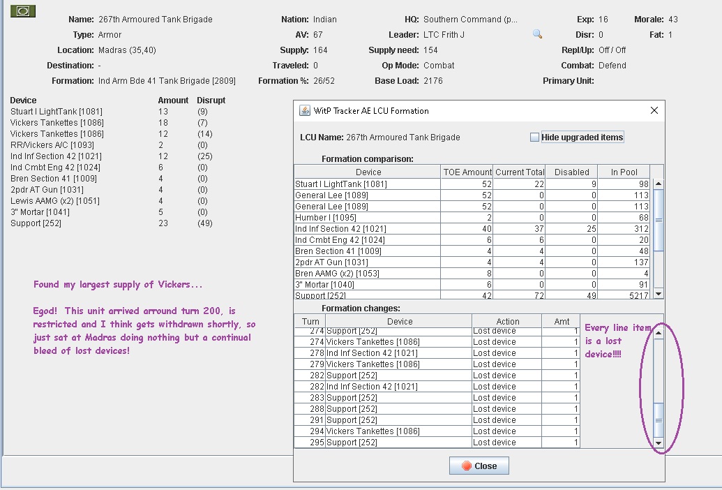Click the Formation comparison scrollbar thumb
This screenshot has height=490, width=722.
tap(659, 220)
